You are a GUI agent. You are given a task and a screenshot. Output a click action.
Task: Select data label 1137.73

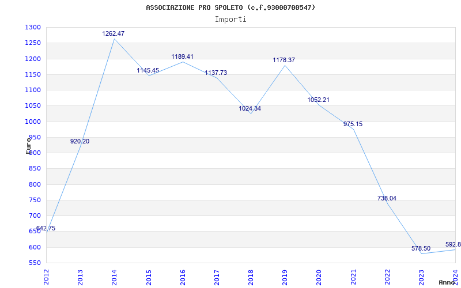pos(216,73)
